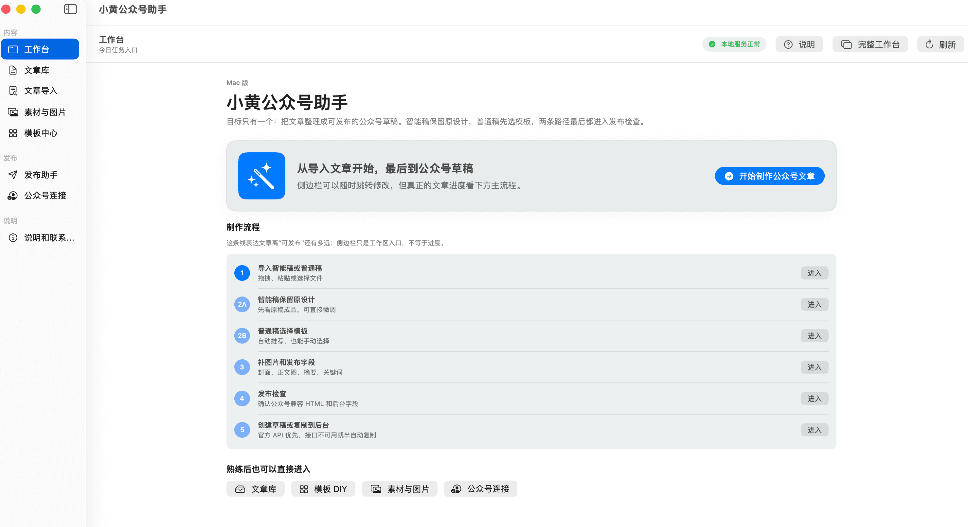Click 进入 for 发布检查
This screenshot has width=968, height=527.
[814, 399]
